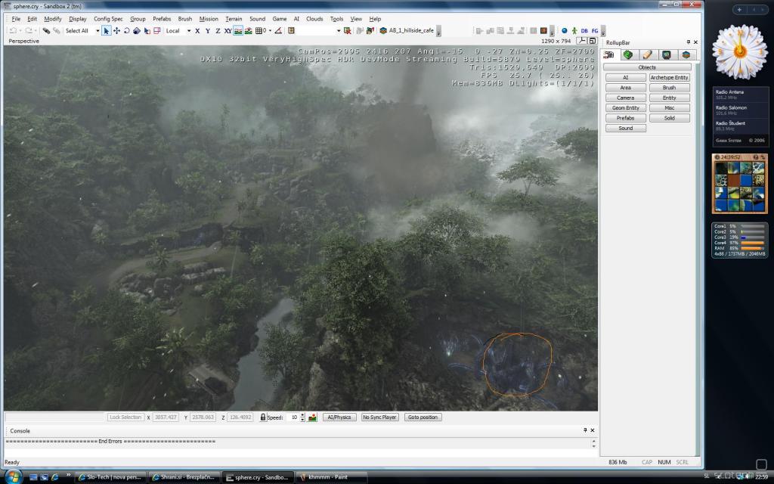This screenshot has height=484, width=774.
Task: Switch to RollupBar Layers tab
Action: click(686, 54)
